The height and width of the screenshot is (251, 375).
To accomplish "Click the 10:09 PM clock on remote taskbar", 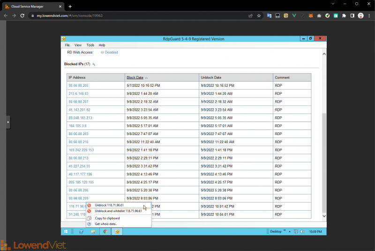I will (315, 232).
